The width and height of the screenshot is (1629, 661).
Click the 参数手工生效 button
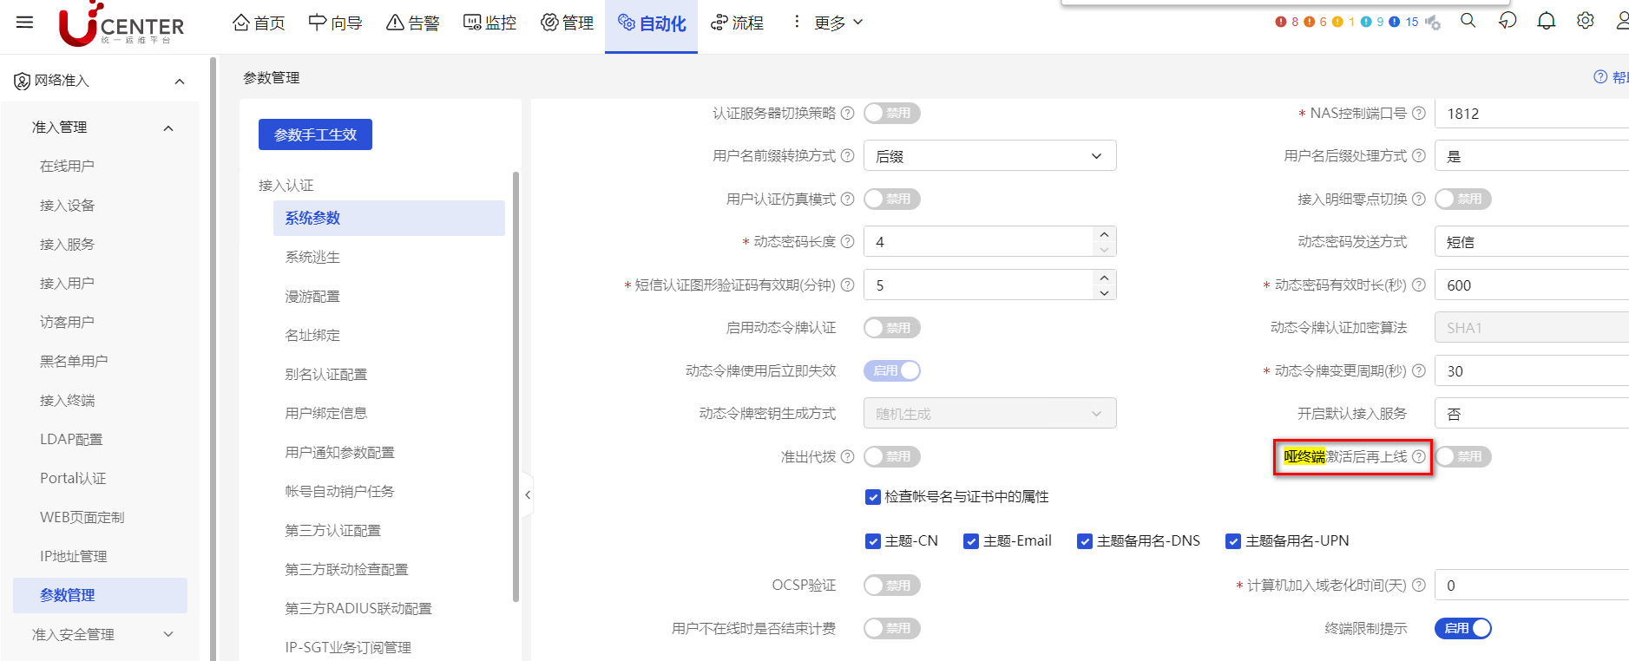[315, 134]
